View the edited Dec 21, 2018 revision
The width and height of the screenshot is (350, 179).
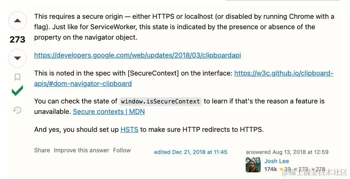(x=191, y=152)
